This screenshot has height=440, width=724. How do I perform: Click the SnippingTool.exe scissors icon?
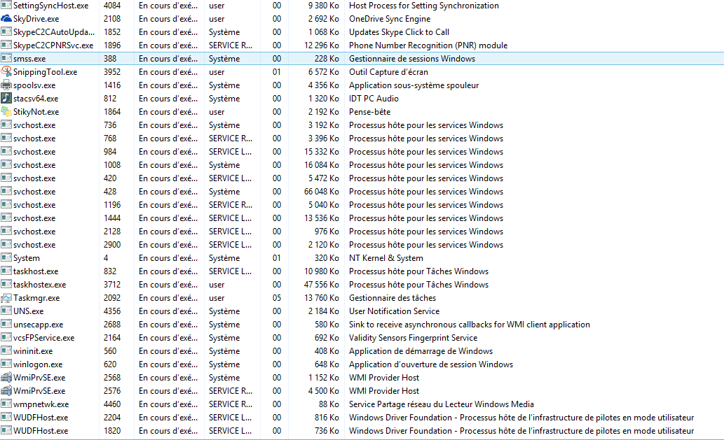(6, 72)
